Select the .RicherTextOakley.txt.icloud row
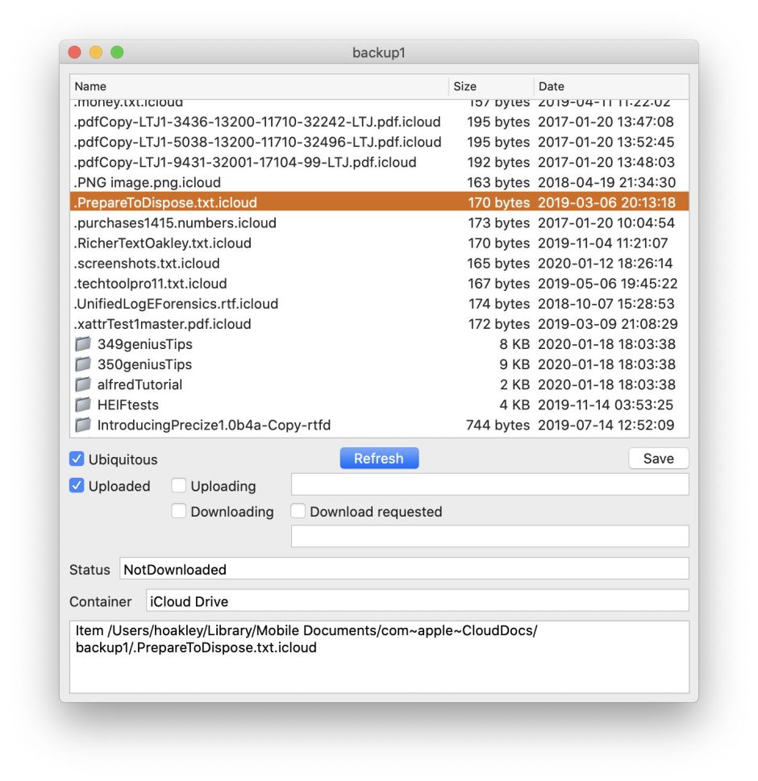758x781 pixels. pyautogui.click(x=163, y=243)
